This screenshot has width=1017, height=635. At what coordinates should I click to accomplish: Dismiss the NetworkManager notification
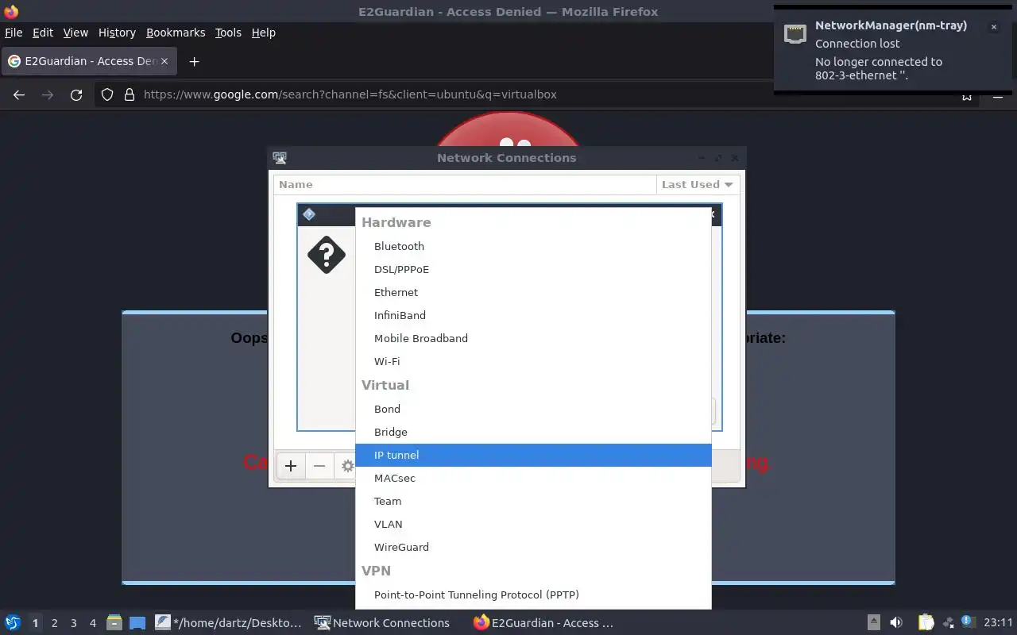point(993,27)
